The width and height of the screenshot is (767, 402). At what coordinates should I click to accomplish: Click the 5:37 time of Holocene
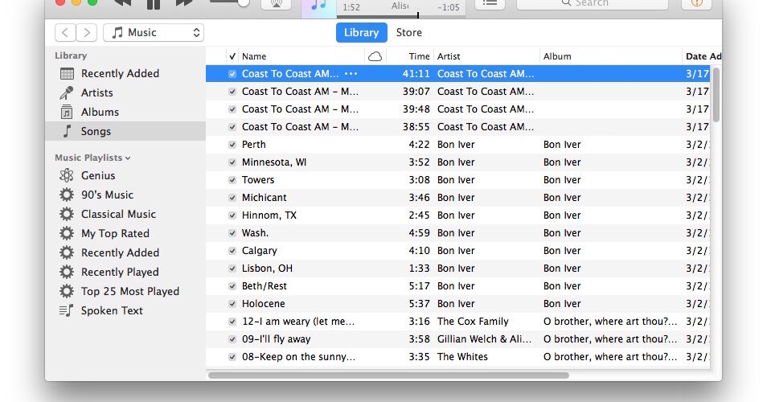[419, 304]
